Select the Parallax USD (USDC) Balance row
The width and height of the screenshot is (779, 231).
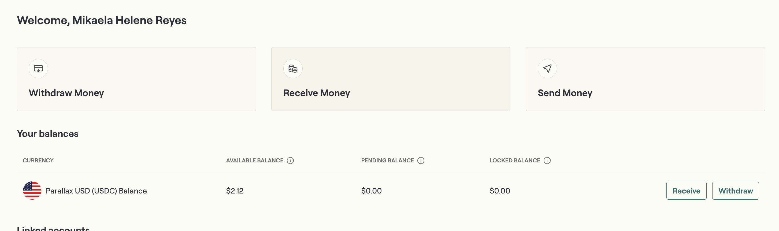point(96,191)
